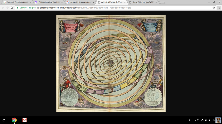Close the Summit Christian Academy tab
This screenshot has height=124, width=222.
[x=31, y=2]
